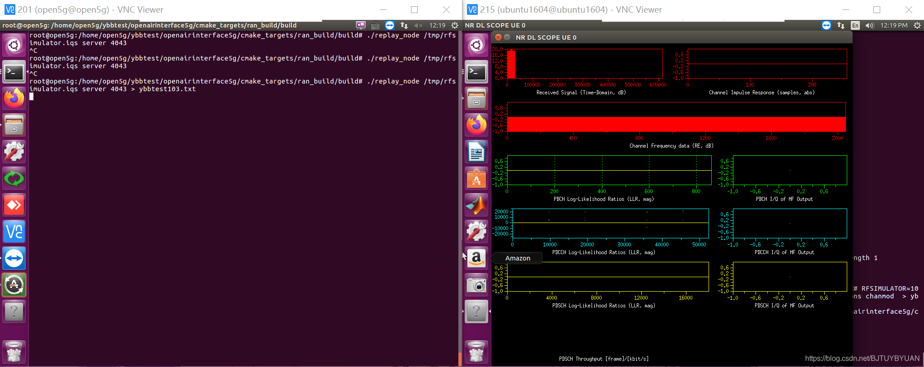This screenshot has width=924, height=367.
Task: Open the TeamViewer tray indicator in the 215 panel
Action: click(826, 25)
